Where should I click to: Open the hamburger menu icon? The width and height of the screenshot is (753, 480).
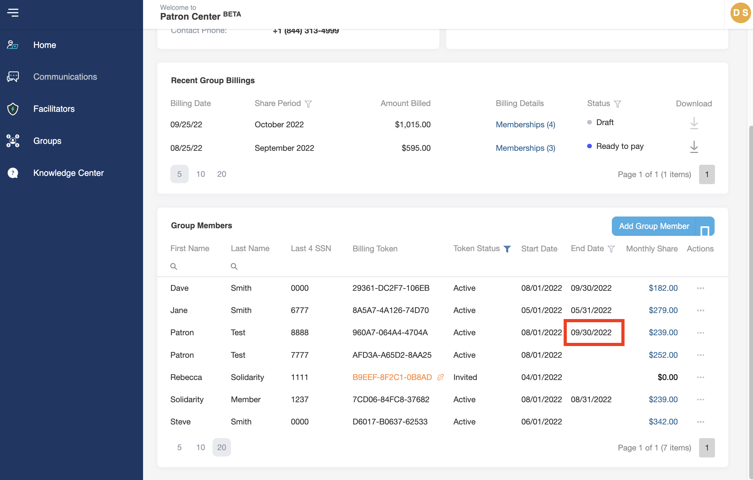pyautogui.click(x=13, y=13)
